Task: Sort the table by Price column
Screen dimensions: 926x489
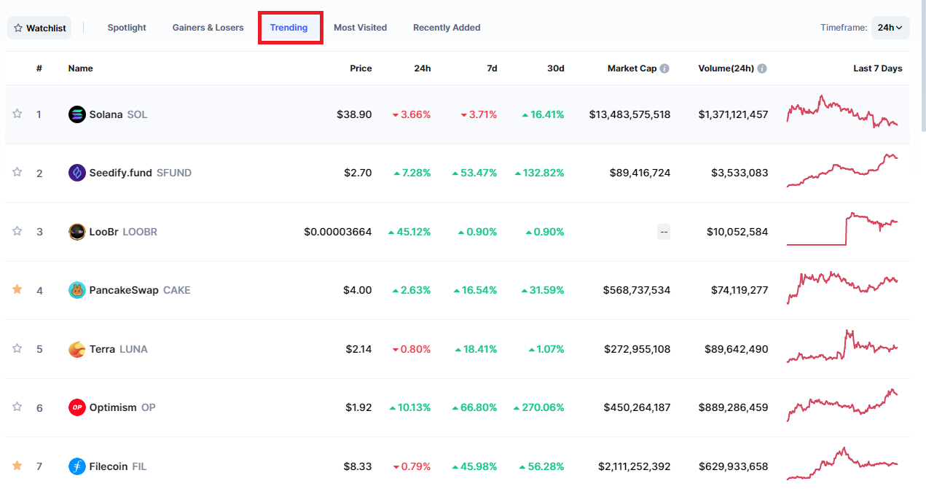Action: pyautogui.click(x=361, y=69)
